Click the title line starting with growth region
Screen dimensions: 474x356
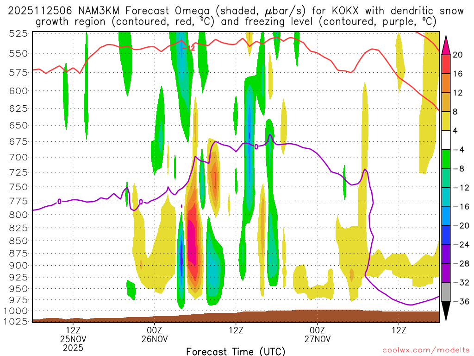tap(236, 22)
